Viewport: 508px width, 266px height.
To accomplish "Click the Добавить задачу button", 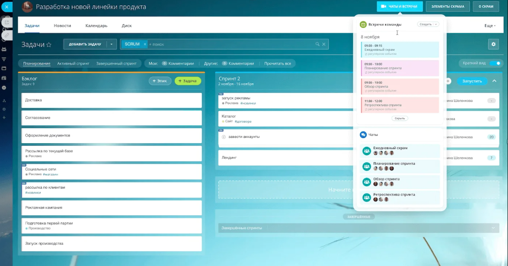I will click(x=85, y=44).
